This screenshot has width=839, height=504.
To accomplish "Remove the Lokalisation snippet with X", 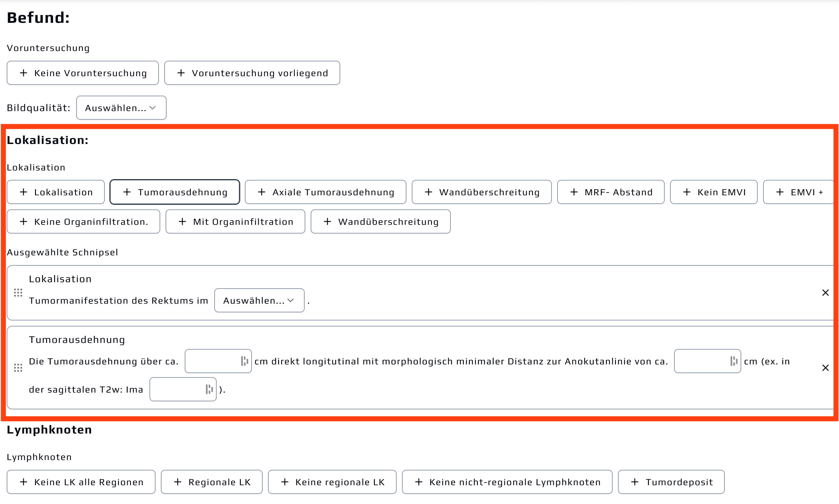I will 825,293.
